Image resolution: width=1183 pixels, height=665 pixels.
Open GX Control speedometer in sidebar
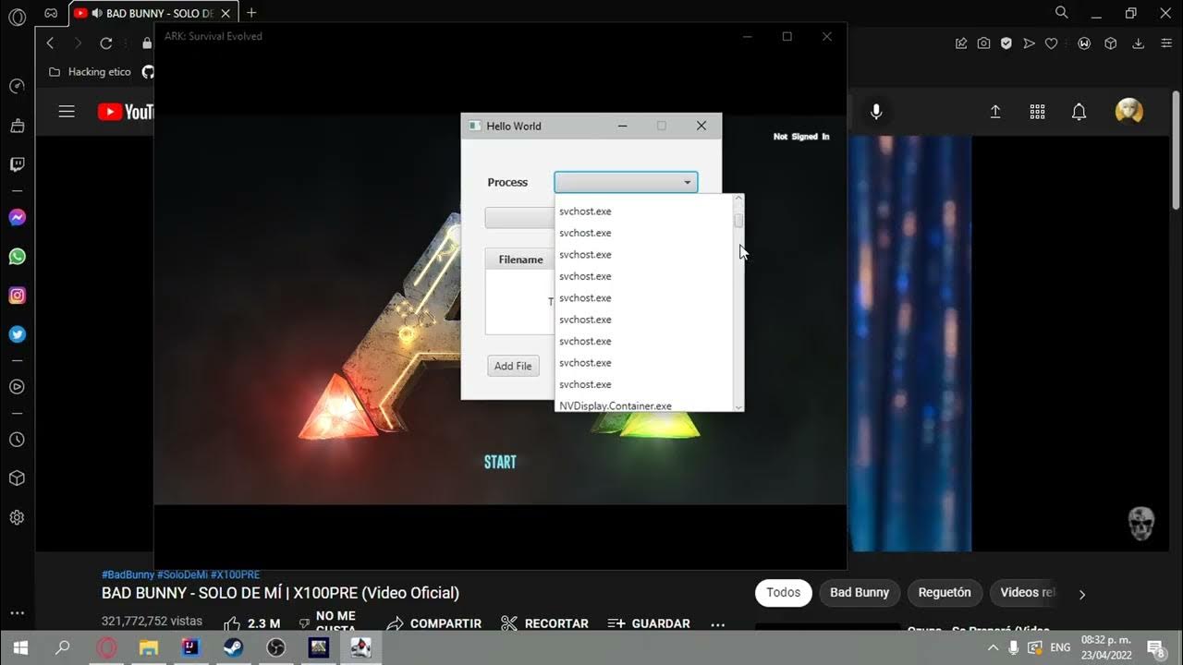17,86
